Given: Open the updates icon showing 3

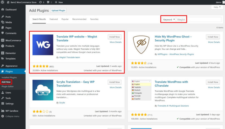Looking at the screenshot, I should (x=40, y=2).
